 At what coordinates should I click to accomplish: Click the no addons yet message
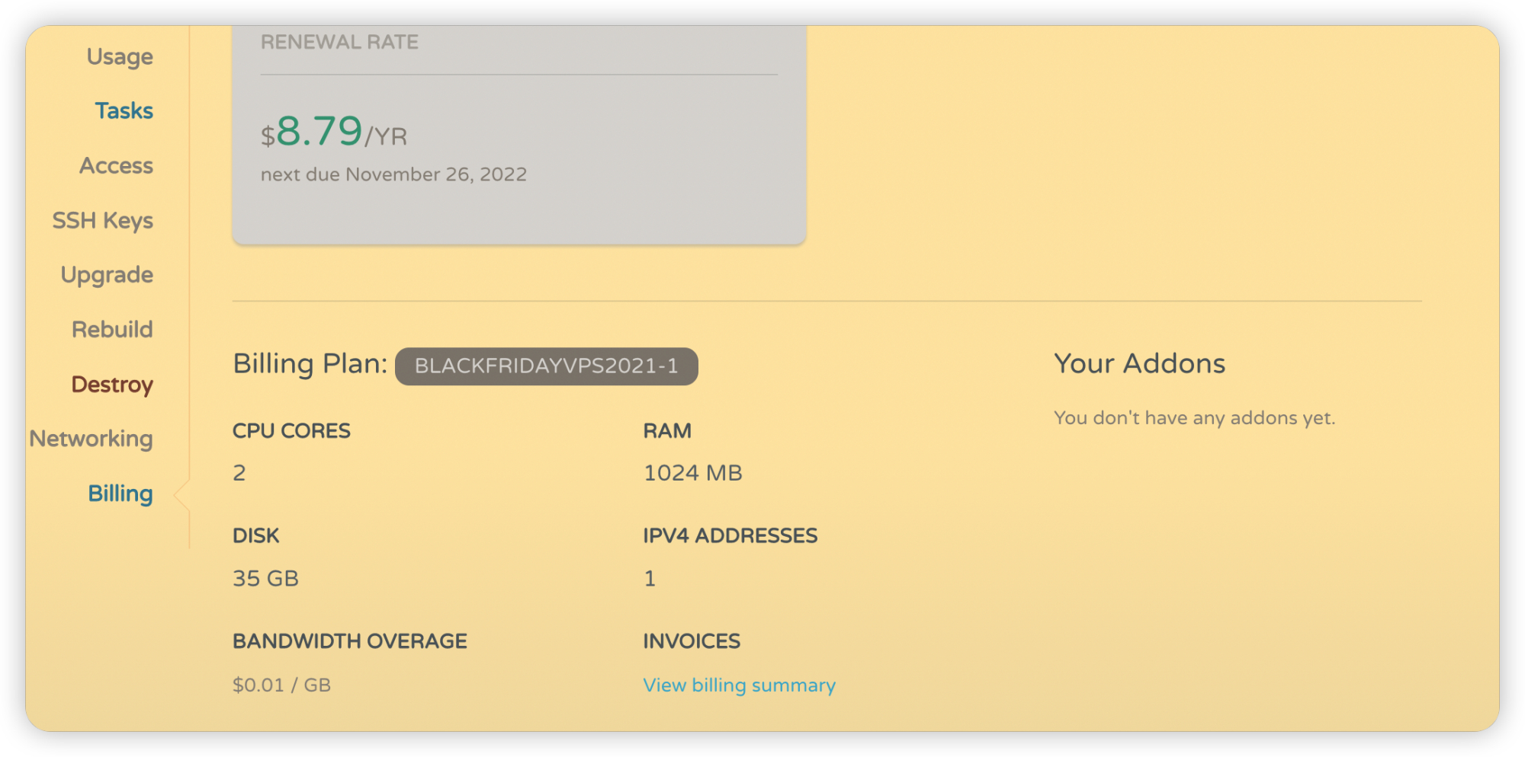point(1194,418)
